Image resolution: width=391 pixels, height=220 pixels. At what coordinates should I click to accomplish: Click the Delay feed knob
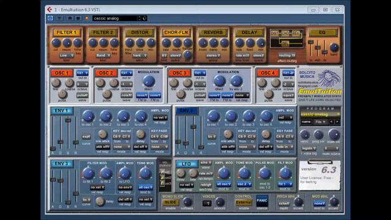click(x=250, y=43)
